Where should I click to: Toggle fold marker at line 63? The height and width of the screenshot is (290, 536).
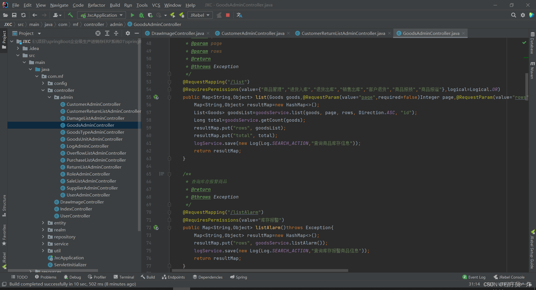tap(169, 159)
